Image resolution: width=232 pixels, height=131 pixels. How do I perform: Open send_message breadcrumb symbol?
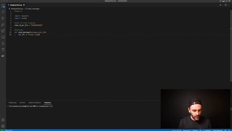point(33,9)
